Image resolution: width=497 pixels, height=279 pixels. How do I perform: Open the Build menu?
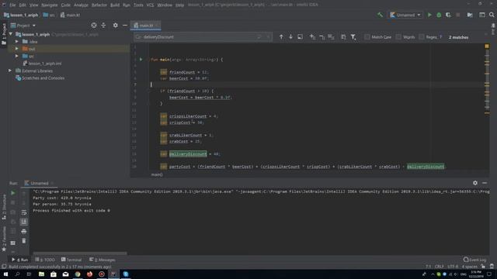[x=115, y=5]
